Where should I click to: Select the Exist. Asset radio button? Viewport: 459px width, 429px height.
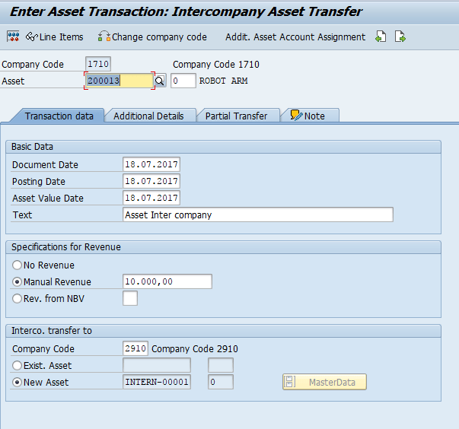[17, 366]
